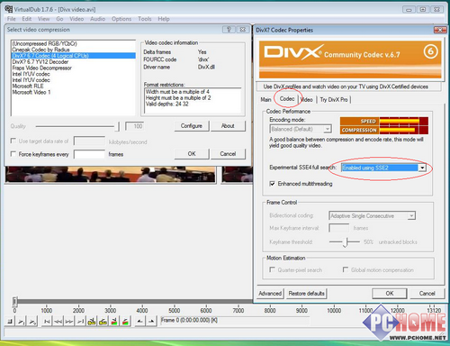Click the Quality slider handle
The image size is (450, 346).
coord(117,126)
